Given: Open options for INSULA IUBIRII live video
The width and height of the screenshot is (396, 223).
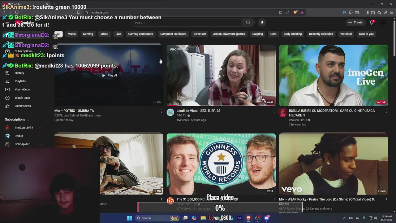Looking at the screenshot, I should (x=386, y=111).
